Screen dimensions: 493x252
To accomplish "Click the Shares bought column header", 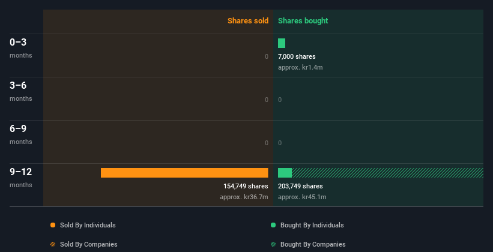I will 303,21.
